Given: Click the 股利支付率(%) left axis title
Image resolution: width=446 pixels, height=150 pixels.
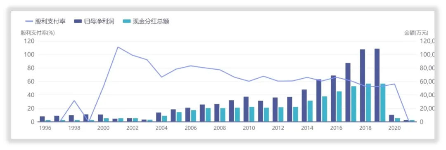Looking at the screenshot, I should (x=38, y=33).
